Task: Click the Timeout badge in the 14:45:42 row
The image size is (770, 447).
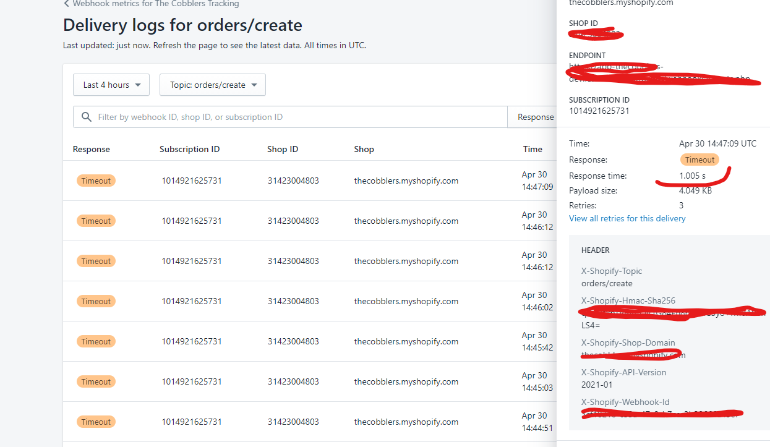Action: [x=96, y=341]
